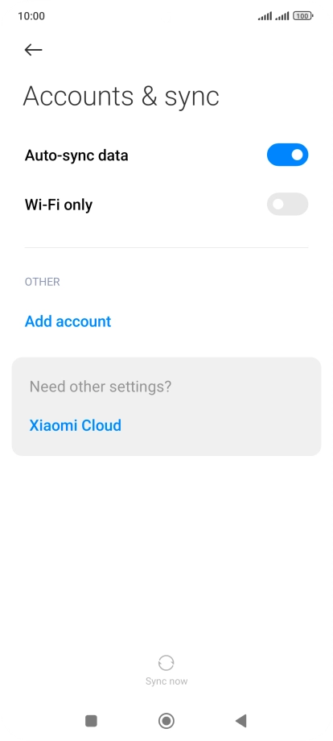This screenshot has height=741, width=333.
Task: Tap the Accounts & sync page title
Action: [x=121, y=97]
